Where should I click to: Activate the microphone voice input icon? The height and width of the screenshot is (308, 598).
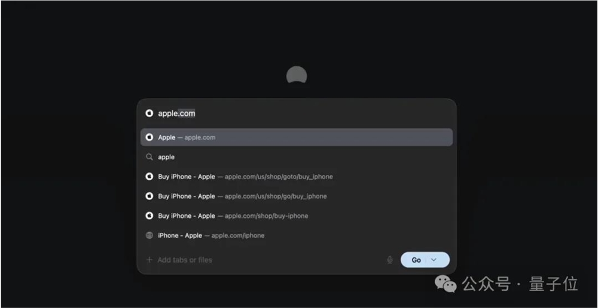pyautogui.click(x=389, y=260)
